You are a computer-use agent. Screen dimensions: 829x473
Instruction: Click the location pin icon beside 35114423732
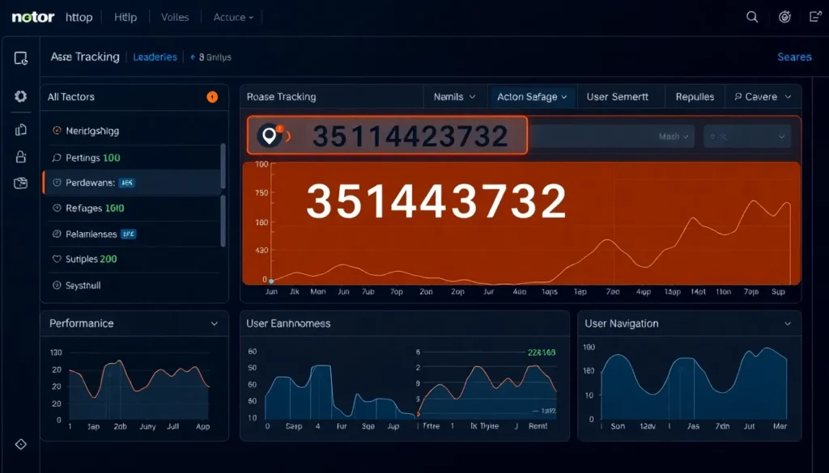click(x=269, y=136)
